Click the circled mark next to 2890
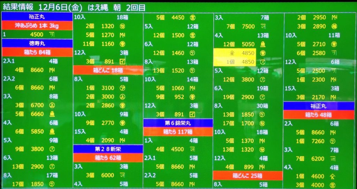The image size is (357, 189). click(334, 26)
